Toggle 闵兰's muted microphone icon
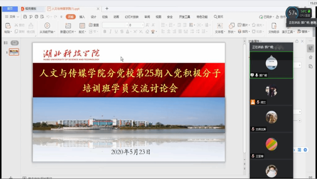Screen dimensions: 317x179 tap(258, 102)
